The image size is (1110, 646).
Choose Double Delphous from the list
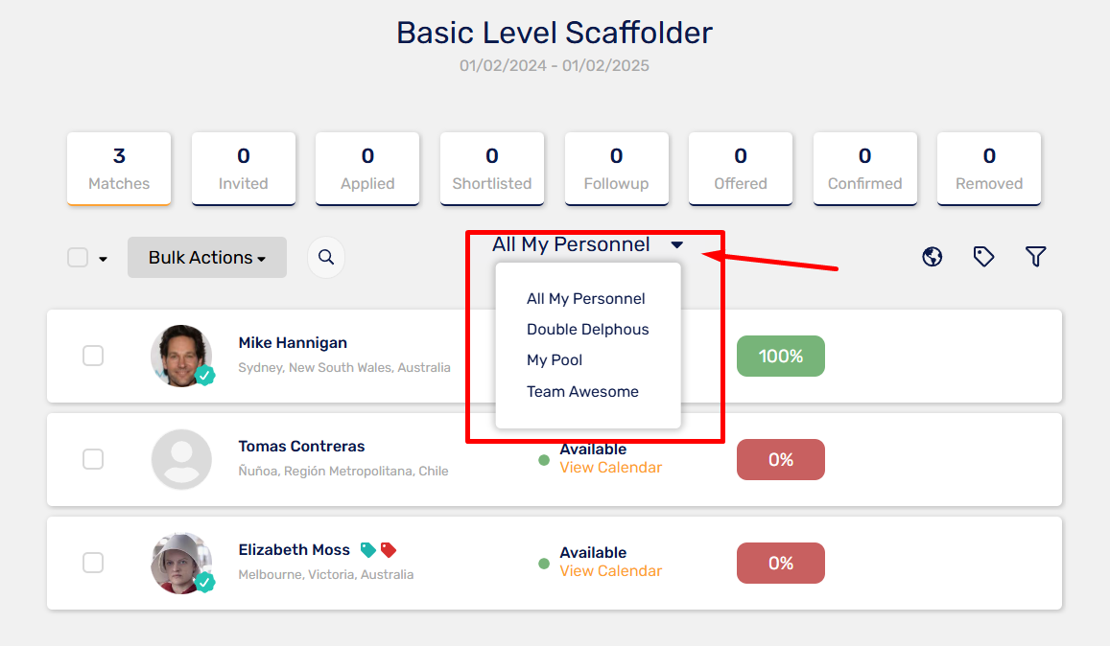coord(587,329)
